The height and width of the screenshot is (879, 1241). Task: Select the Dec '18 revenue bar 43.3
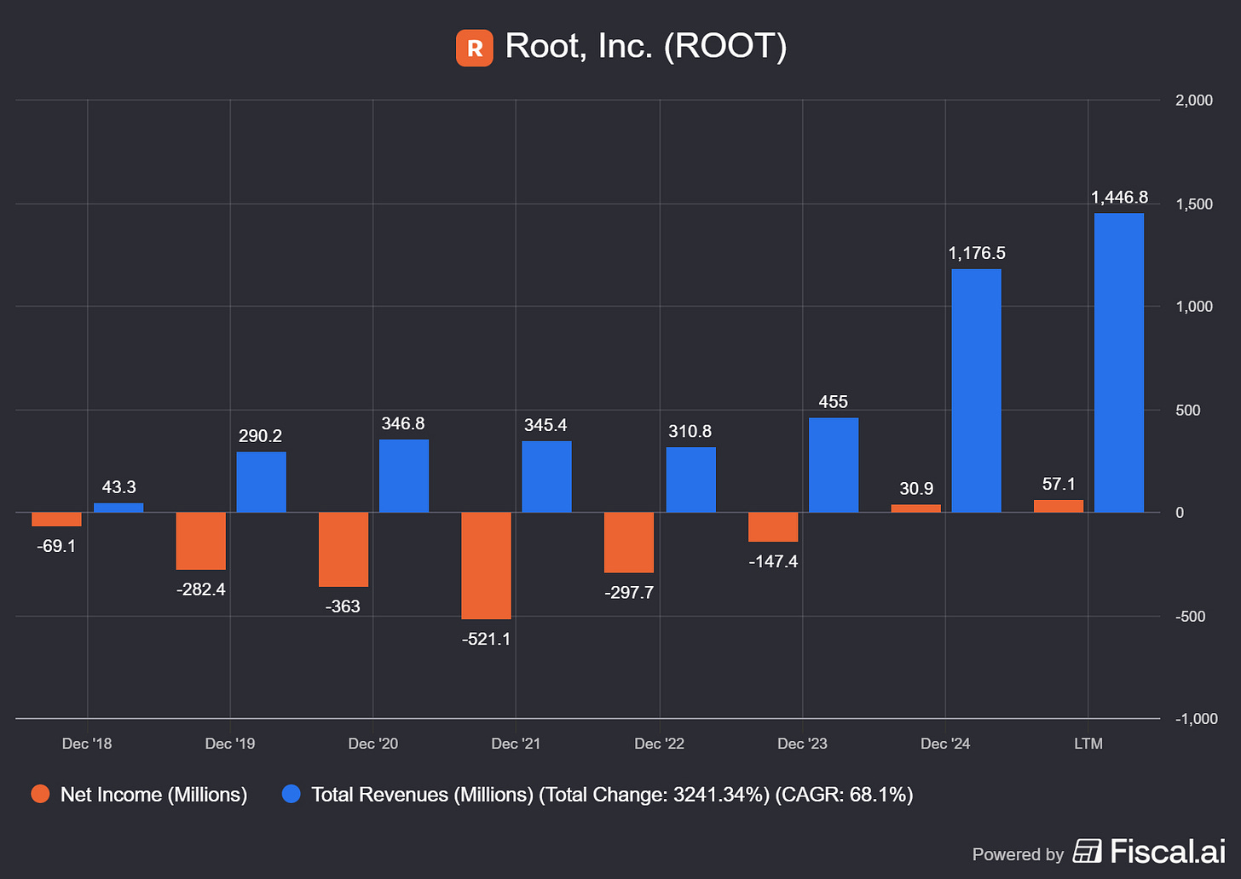tap(118, 508)
